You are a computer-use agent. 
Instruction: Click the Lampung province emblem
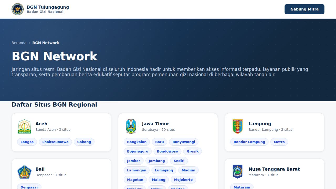[238, 127]
